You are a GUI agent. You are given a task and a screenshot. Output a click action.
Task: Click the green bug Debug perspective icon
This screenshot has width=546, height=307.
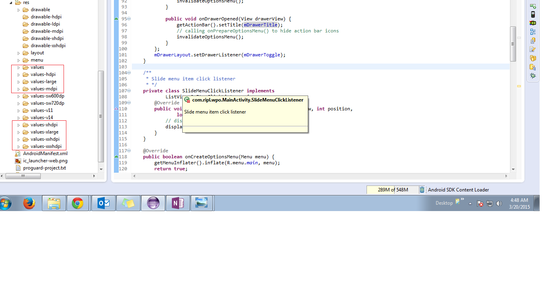(533, 76)
